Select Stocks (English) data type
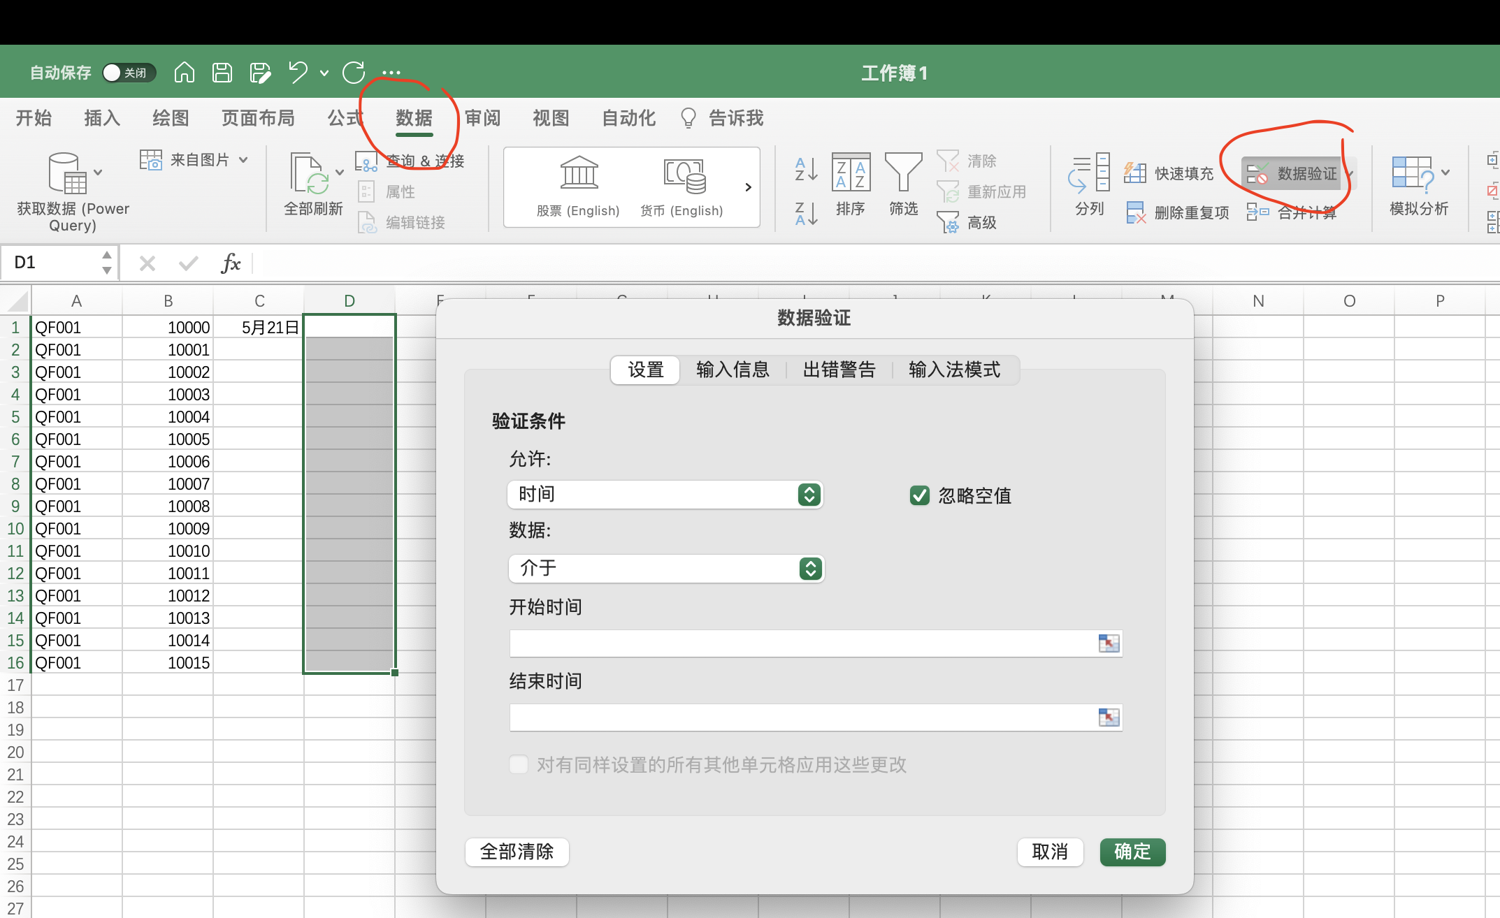Screen dimensions: 1500x918 click(578, 187)
